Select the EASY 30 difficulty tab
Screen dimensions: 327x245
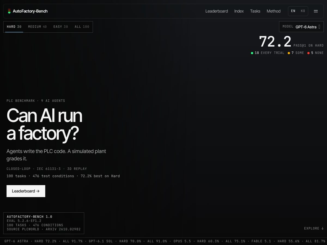(x=61, y=27)
